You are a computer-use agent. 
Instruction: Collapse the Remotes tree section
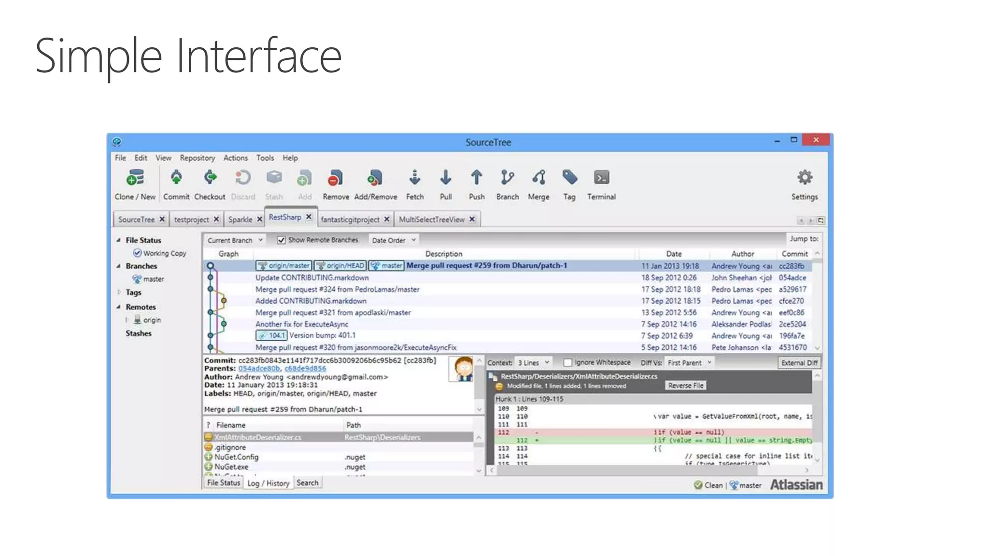click(118, 307)
